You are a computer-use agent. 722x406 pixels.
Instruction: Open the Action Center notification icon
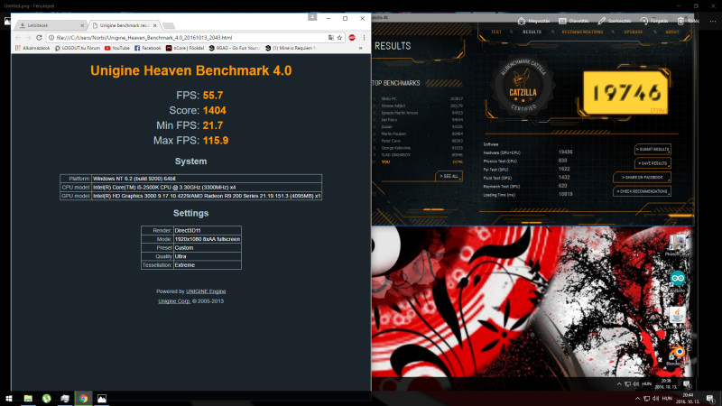[x=710, y=398]
